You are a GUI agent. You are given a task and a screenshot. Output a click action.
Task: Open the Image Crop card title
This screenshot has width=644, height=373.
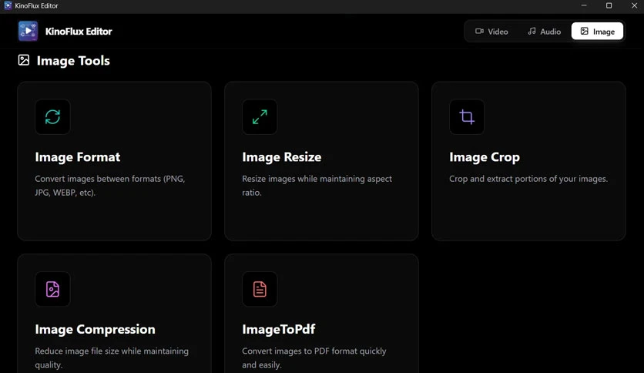485,157
